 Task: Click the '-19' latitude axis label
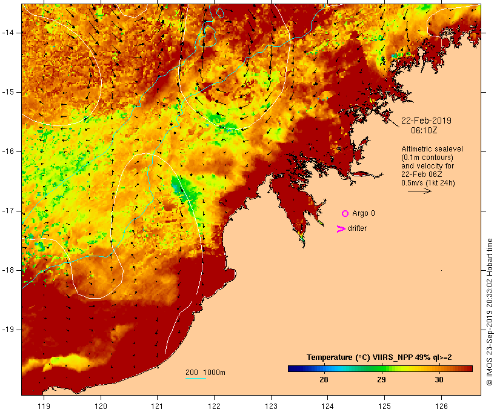tap(8, 330)
